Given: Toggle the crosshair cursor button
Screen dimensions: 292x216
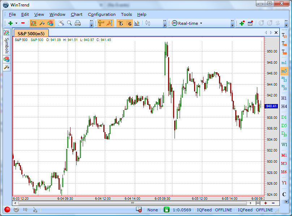Looking at the screenshot, I should [120, 23].
